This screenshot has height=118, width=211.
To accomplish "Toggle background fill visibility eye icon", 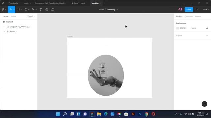I will click(x=207, y=28).
